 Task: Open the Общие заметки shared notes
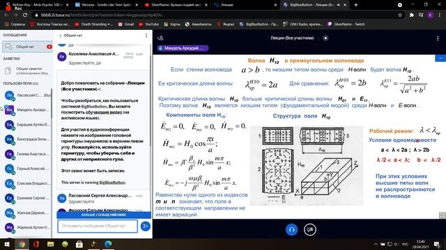[x=27, y=71]
